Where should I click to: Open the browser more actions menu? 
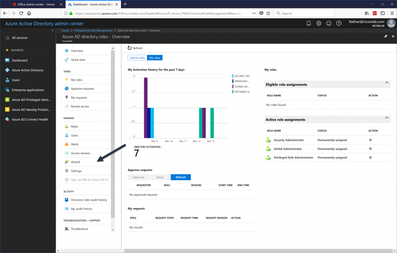pyautogui.click(x=254, y=13)
